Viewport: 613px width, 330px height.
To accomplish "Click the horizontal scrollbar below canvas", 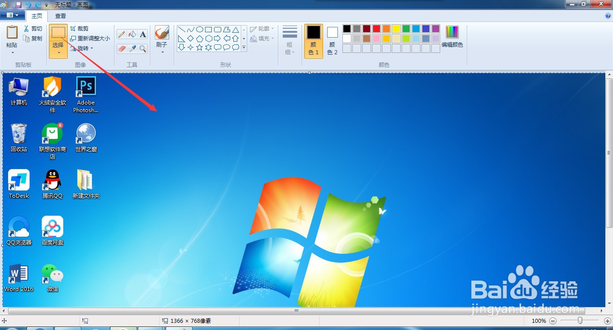I will (296, 311).
